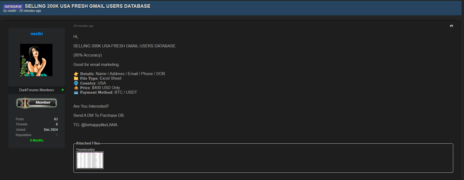
Task: Click the globe icon beside Country
Action: coord(76,83)
